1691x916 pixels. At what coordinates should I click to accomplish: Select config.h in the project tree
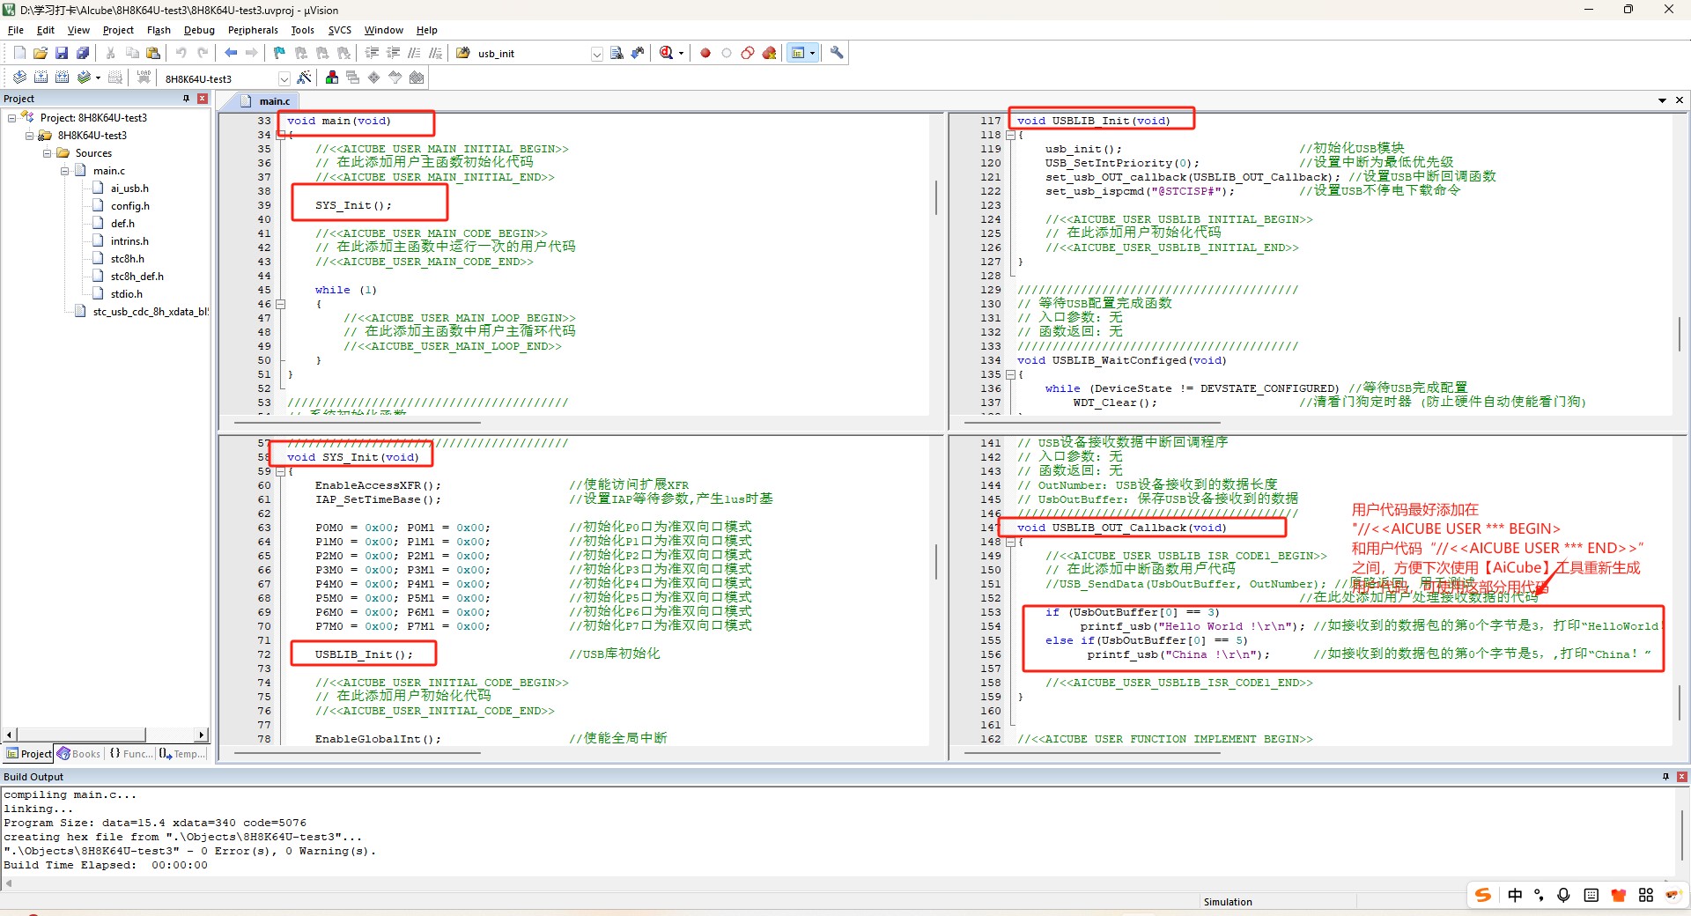click(x=130, y=206)
